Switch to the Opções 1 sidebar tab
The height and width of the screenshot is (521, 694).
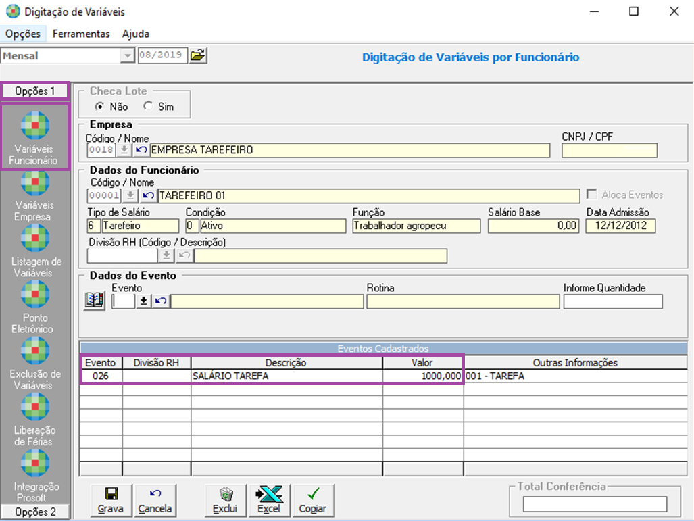(x=35, y=91)
